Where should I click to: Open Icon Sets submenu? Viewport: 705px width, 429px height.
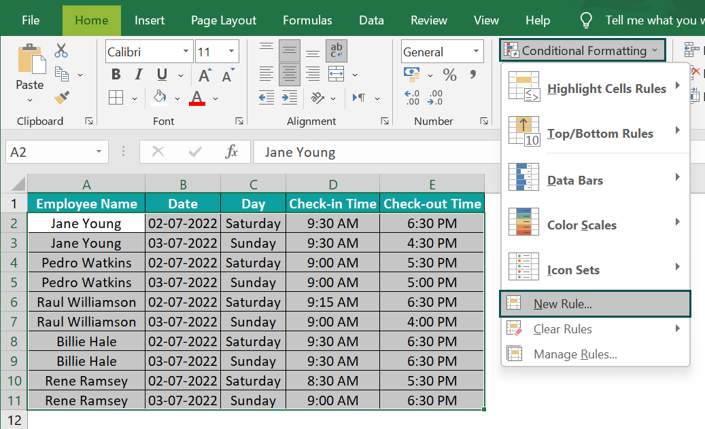point(595,269)
